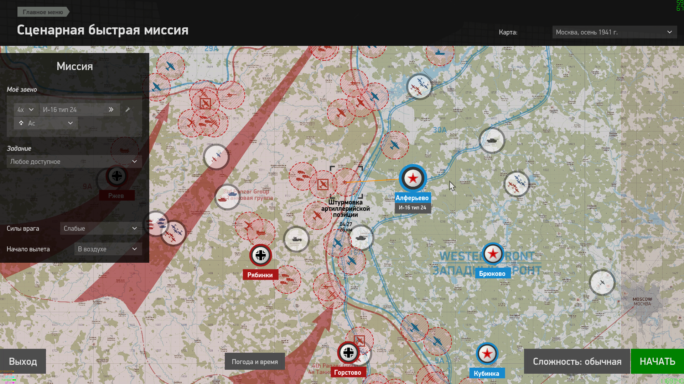The width and height of the screenshot is (684, 384).
Task: Start mission with НАЧАТЬ button
Action: coord(657,361)
